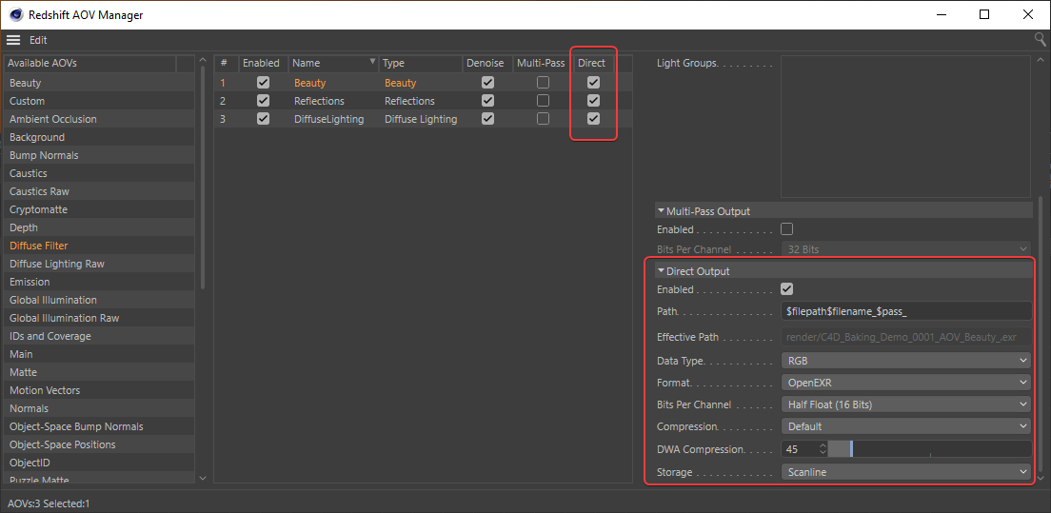Click the Name column sort arrow
The height and width of the screenshot is (513, 1051).
[x=372, y=62]
